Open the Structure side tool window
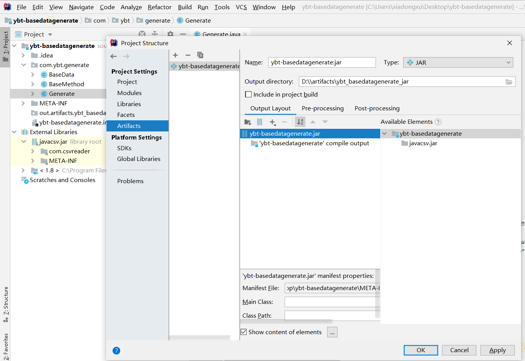 point(5,305)
